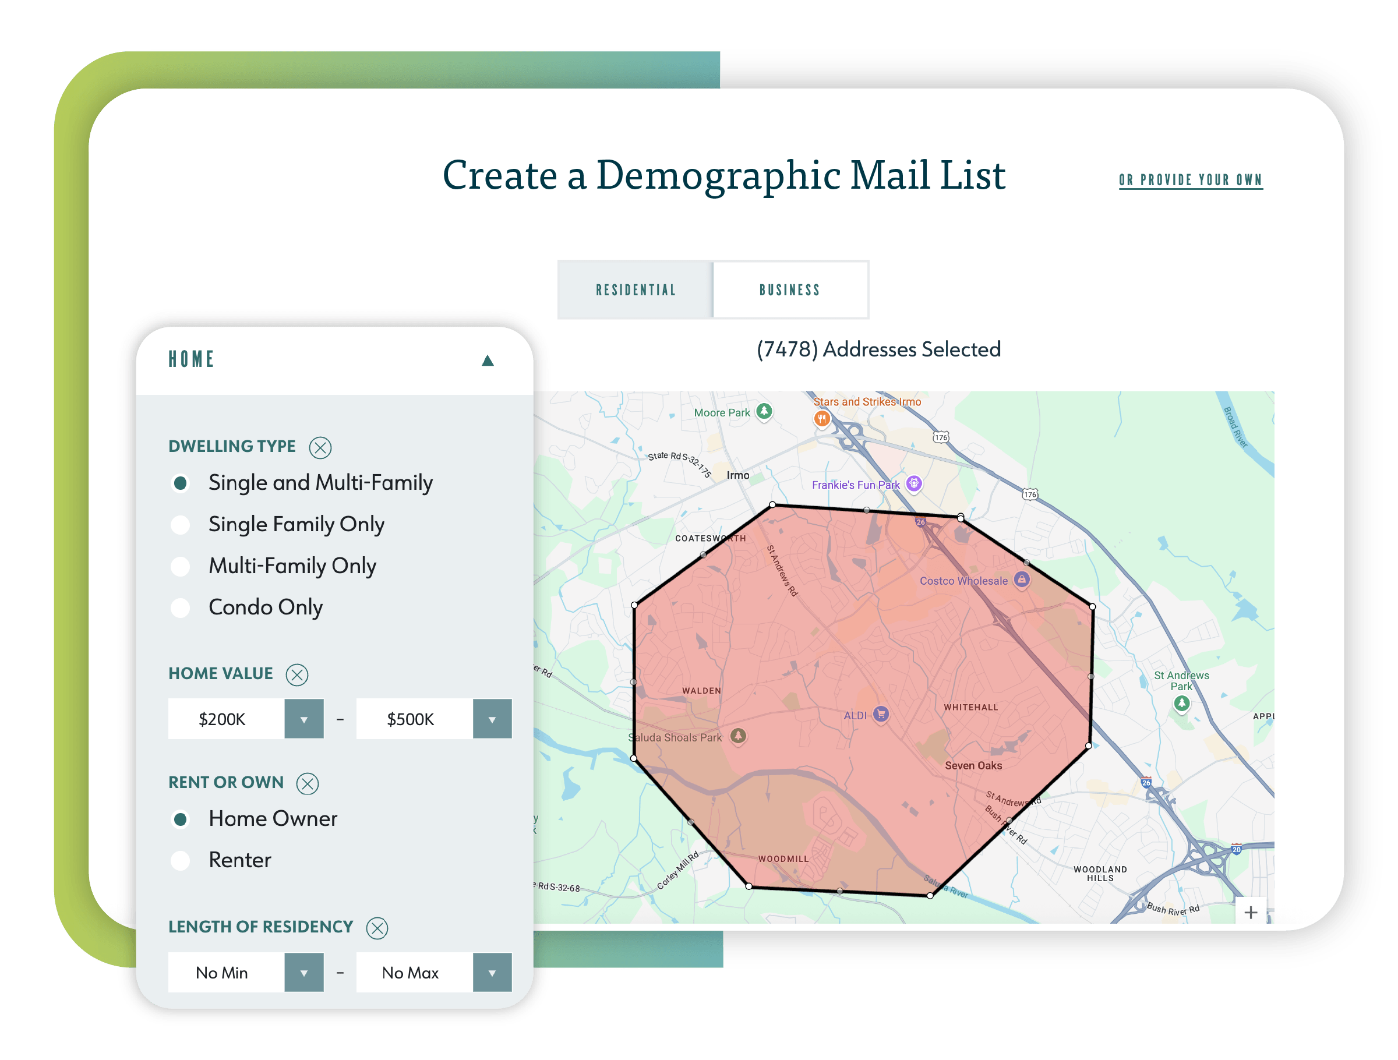Open the No Max residency dropdown
The height and width of the screenshot is (1060, 1398).
point(492,972)
